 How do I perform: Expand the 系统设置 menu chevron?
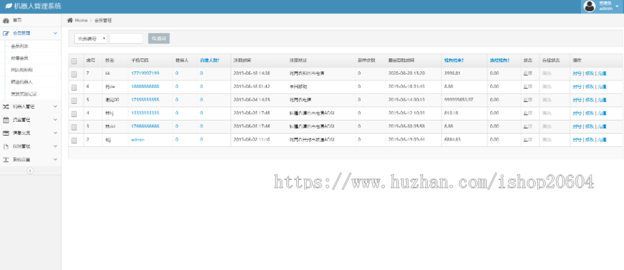[55, 159]
